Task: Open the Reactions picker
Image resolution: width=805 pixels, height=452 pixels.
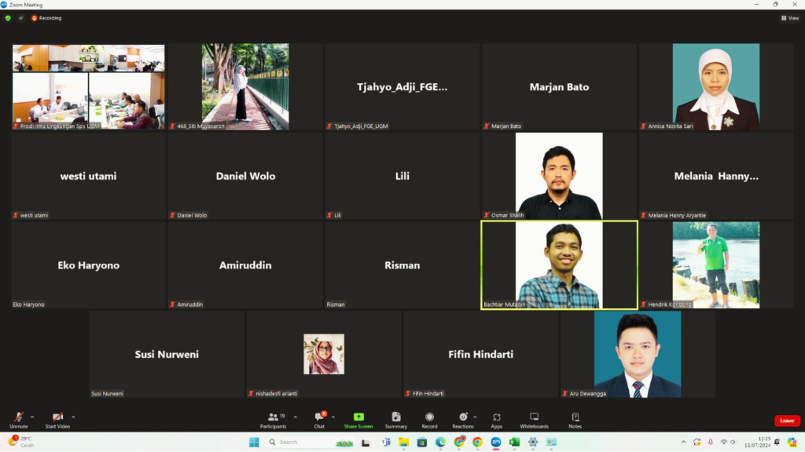Action: coord(463,419)
